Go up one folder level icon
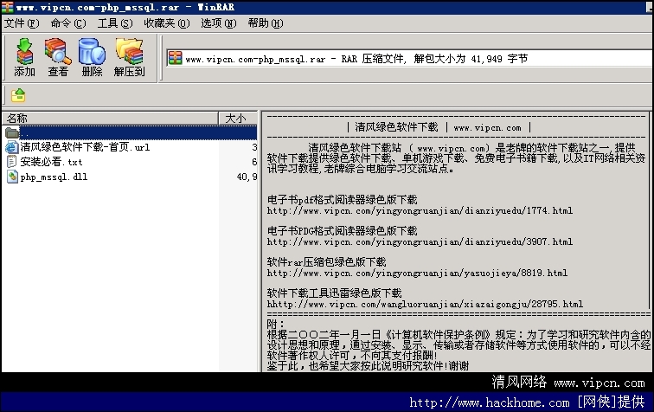 18,95
